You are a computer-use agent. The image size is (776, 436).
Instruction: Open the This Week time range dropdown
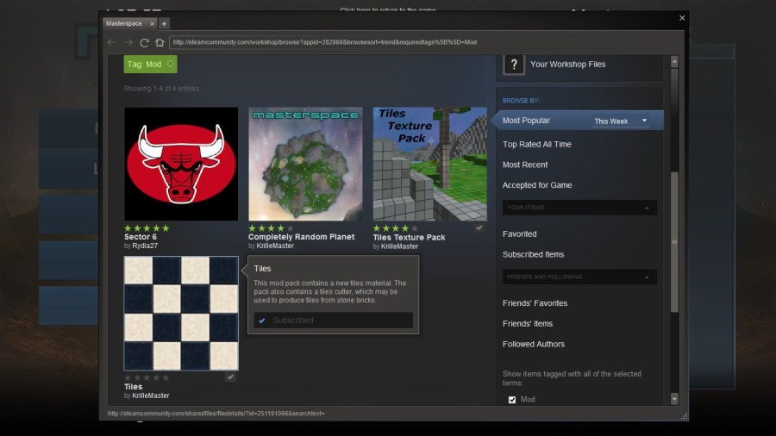(620, 121)
